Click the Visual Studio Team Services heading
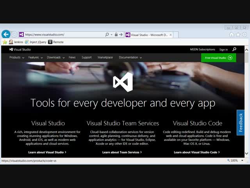This screenshot has height=188, width=250. [x=123, y=123]
